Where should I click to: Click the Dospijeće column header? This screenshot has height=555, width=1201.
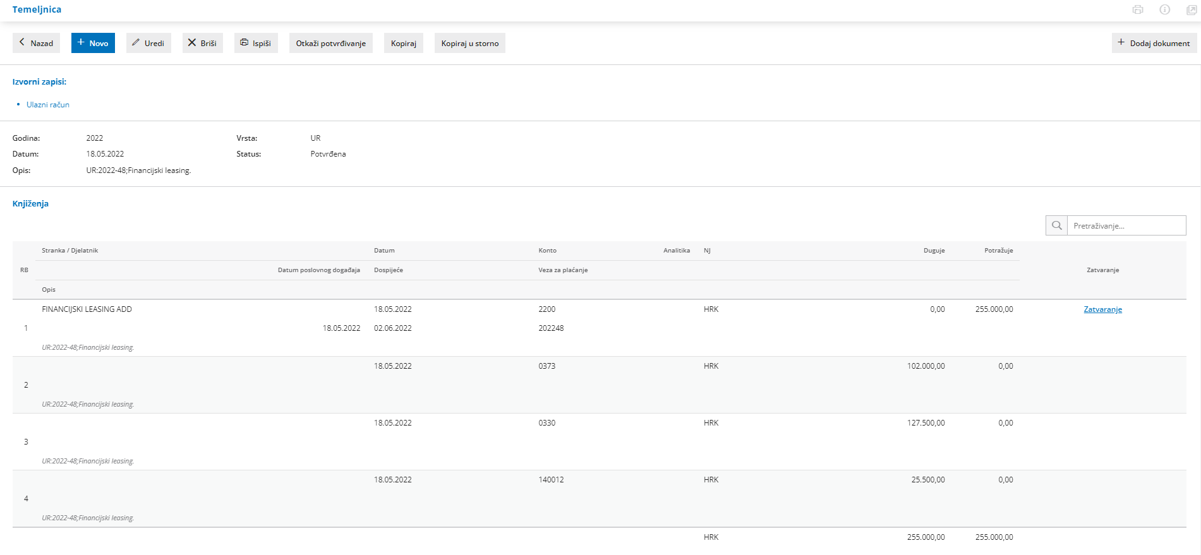point(389,270)
